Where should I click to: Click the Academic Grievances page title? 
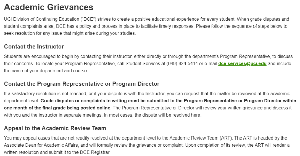pyautogui.click(x=49, y=7)
